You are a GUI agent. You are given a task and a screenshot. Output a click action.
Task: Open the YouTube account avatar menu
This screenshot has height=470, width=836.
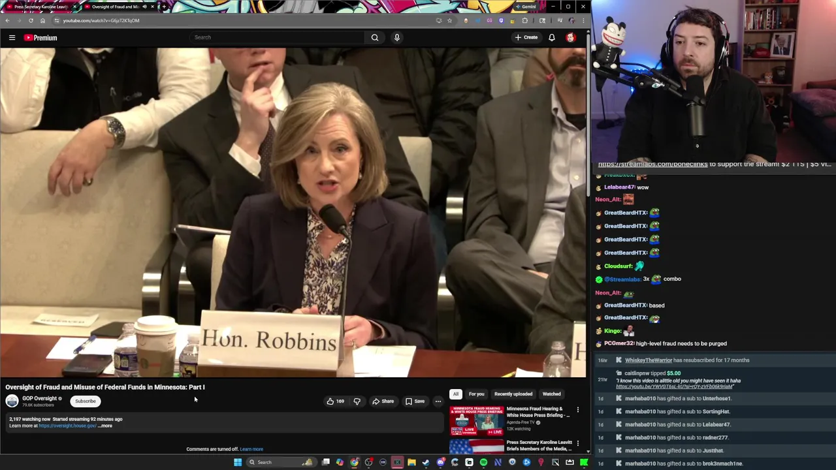pos(571,37)
